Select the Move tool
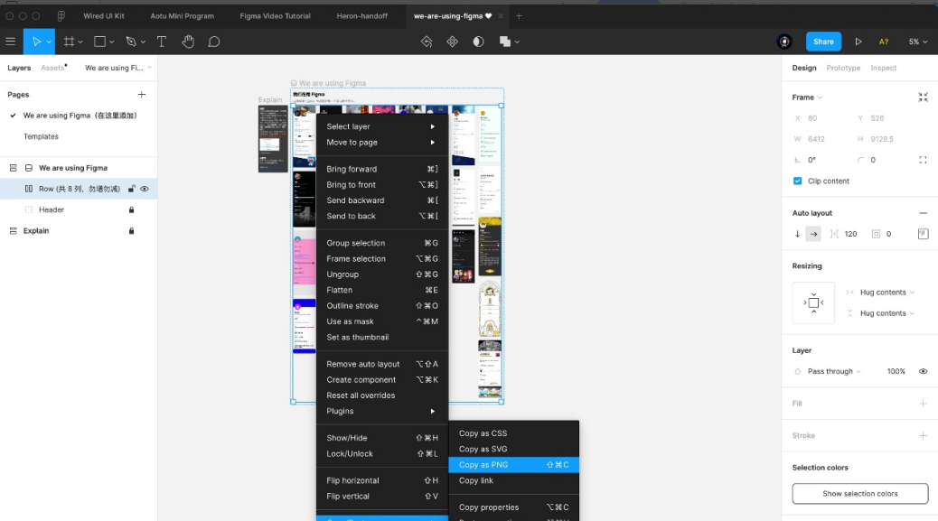938x521 pixels. click(36, 42)
